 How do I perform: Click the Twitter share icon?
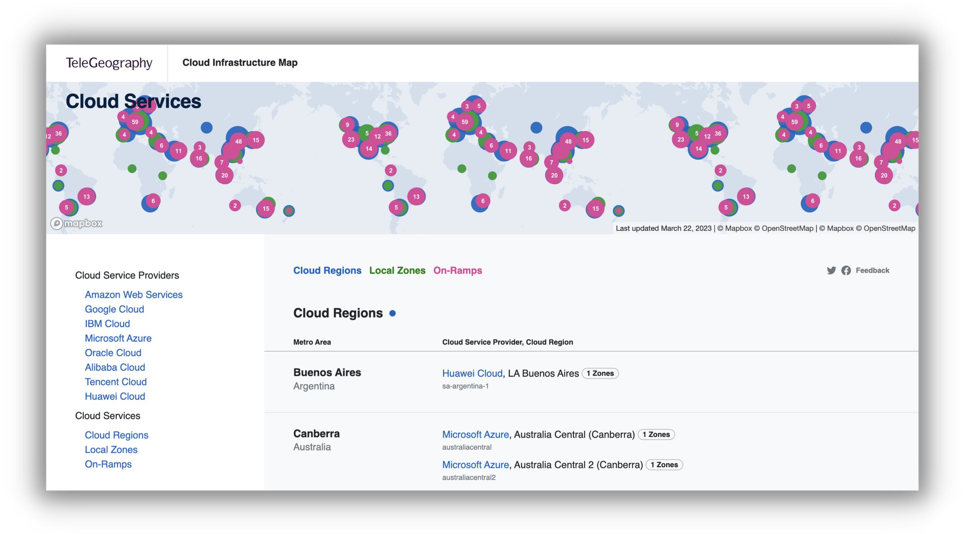(x=832, y=270)
